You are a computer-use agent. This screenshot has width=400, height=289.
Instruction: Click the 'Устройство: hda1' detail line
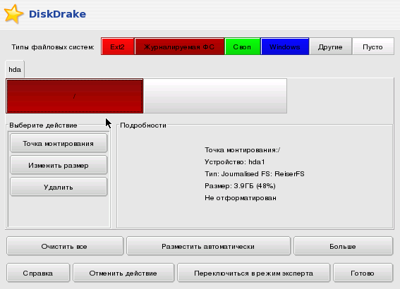[235, 162]
